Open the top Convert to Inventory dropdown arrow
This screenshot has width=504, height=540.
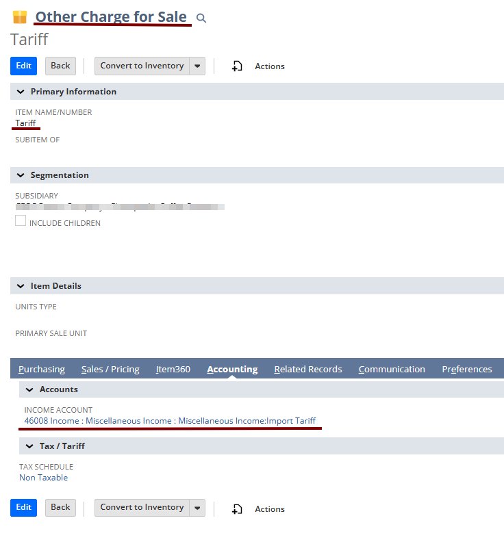click(x=197, y=66)
